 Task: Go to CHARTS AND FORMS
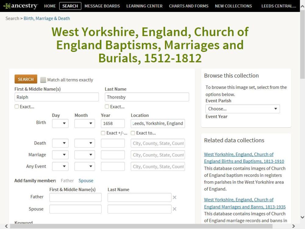[x=188, y=5]
